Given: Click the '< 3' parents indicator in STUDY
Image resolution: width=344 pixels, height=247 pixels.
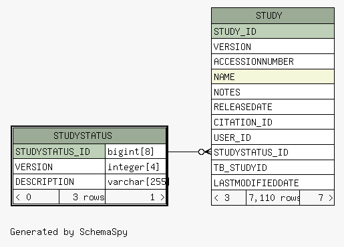Looking at the screenshot, I should [x=228, y=198].
